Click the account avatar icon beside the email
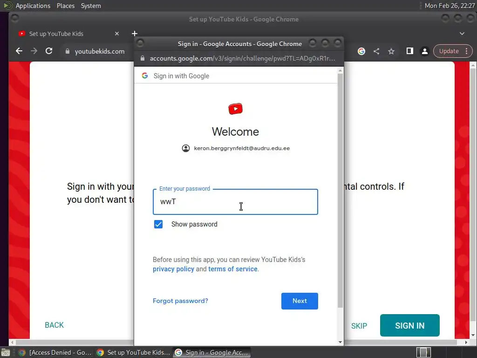The image size is (477, 358). (185, 148)
